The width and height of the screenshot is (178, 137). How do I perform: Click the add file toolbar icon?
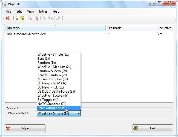[x=16, y=18]
